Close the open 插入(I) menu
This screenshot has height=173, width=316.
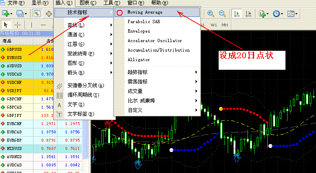64,3
